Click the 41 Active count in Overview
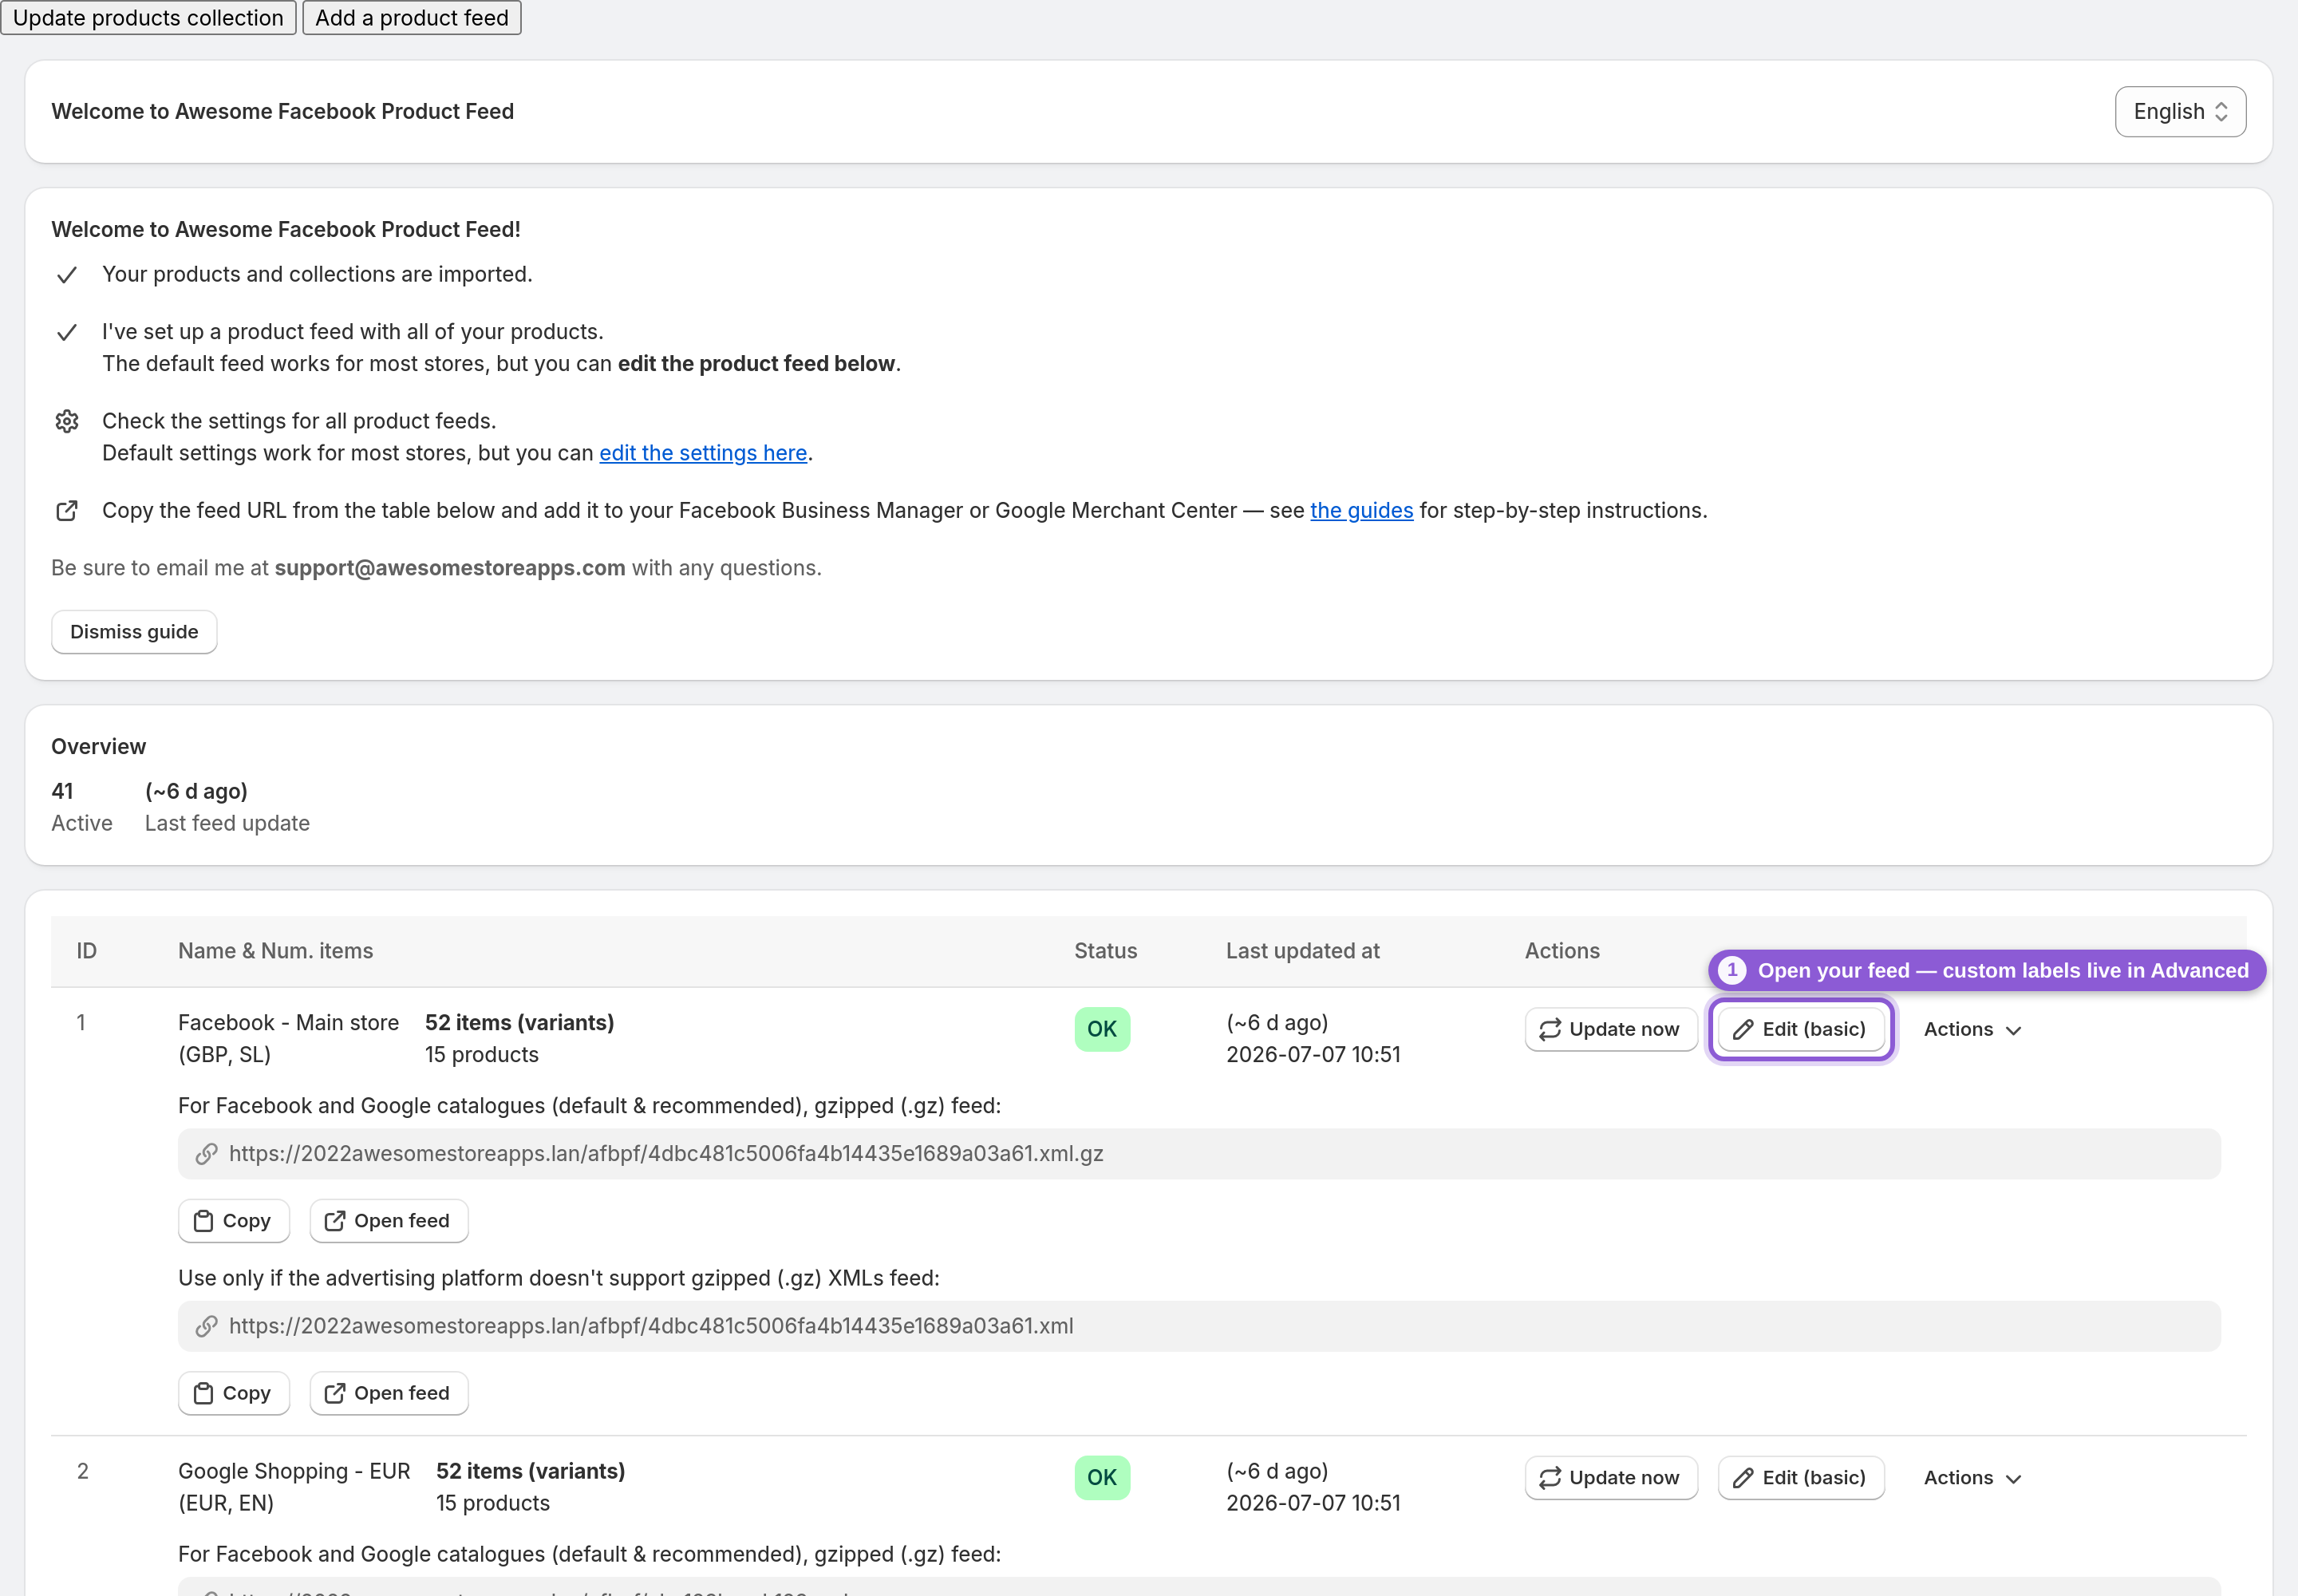Viewport: 2298px width, 1596px height. (x=82, y=807)
